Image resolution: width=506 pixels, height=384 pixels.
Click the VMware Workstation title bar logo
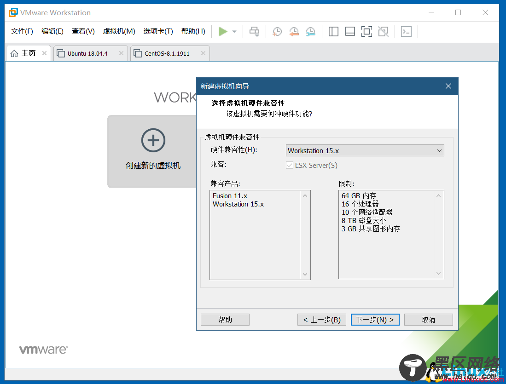click(x=13, y=12)
